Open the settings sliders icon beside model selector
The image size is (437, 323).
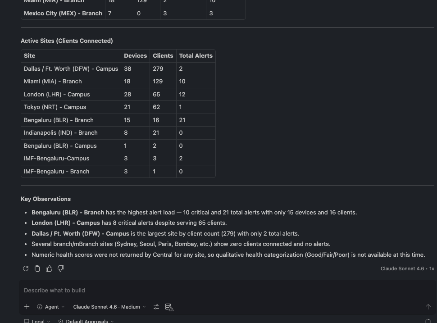[156, 307]
